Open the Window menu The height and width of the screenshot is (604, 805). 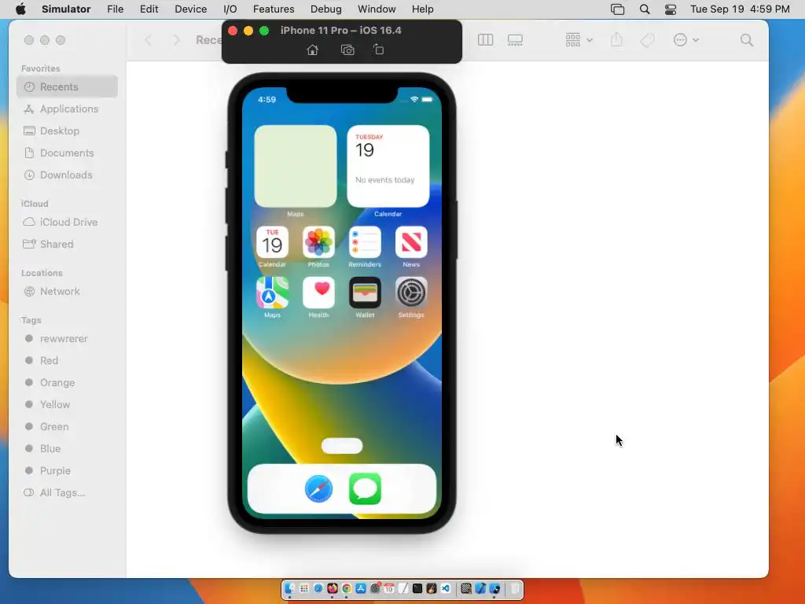(377, 9)
